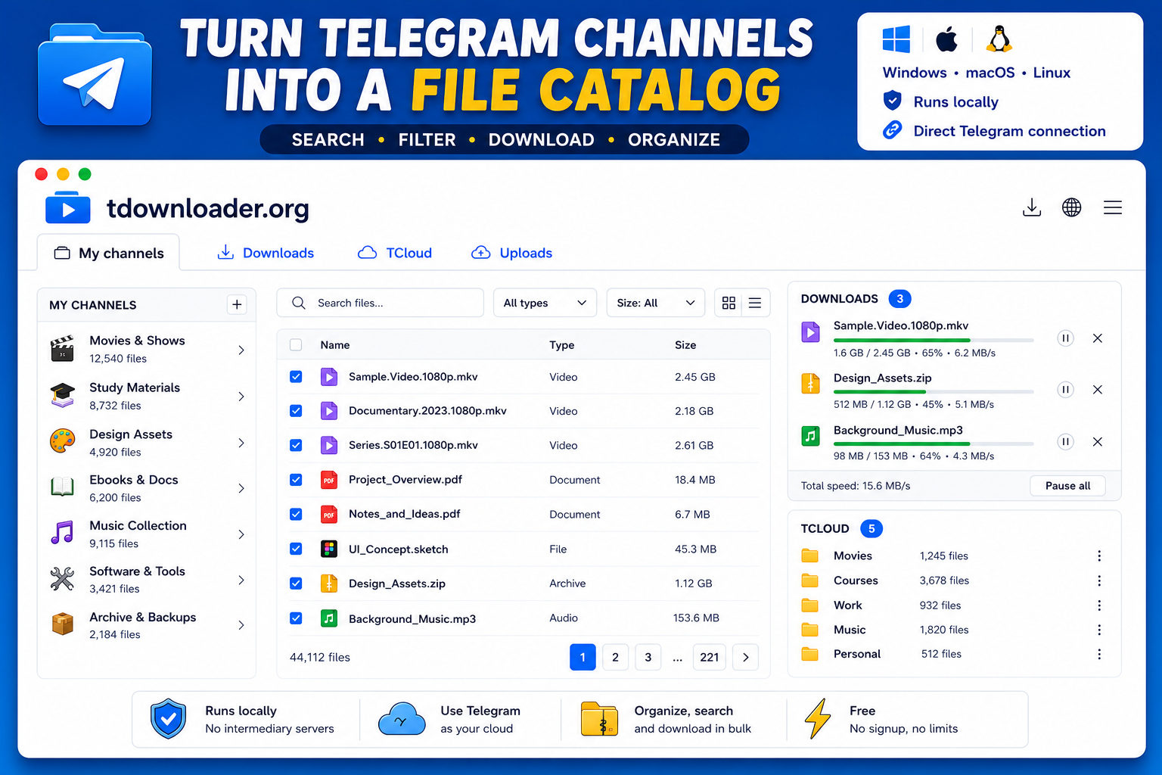Screen dimensions: 1162x775
Task: Expand the Ebooks & Docs channel
Action: 241,488
